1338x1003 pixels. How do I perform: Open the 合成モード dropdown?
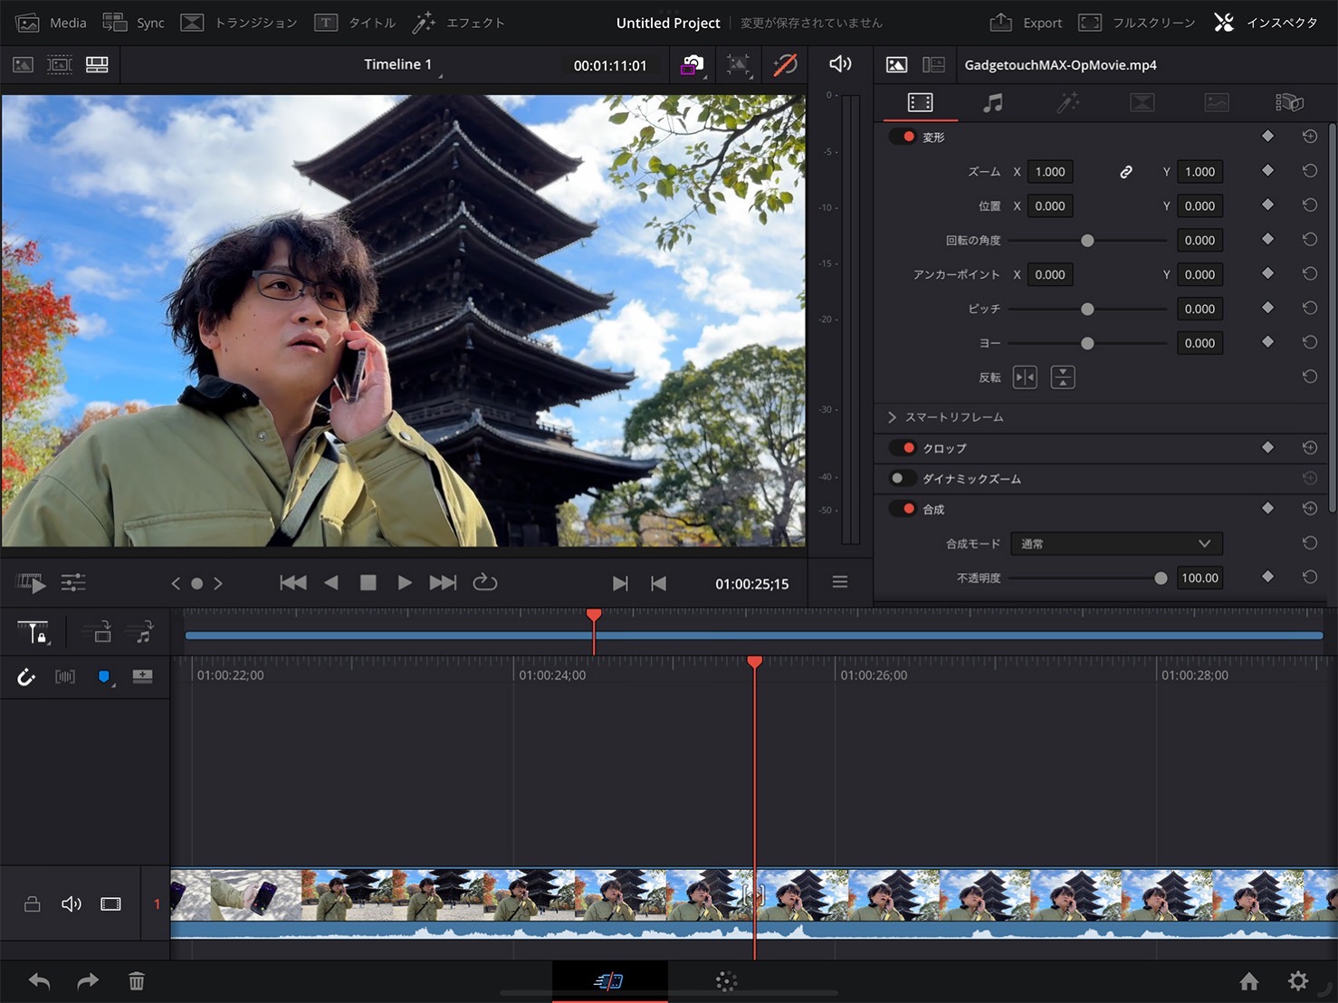1117,544
